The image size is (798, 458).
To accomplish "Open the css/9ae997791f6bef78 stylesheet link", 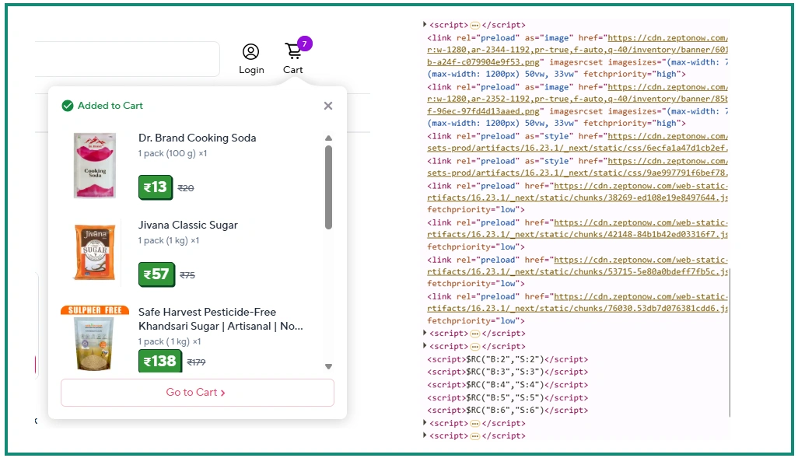I will (x=577, y=167).
